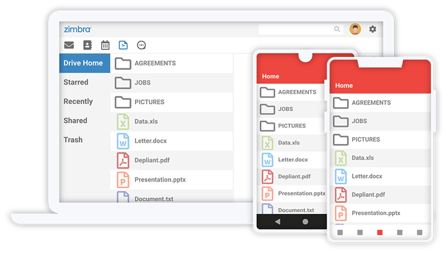This screenshot has height=253, width=446.
Task: Open the Contacts address book icon
Action: [x=87, y=45]
